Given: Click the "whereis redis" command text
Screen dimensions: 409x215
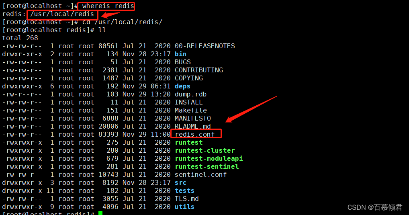Looking at the screenshot, I should coord(108,6).
